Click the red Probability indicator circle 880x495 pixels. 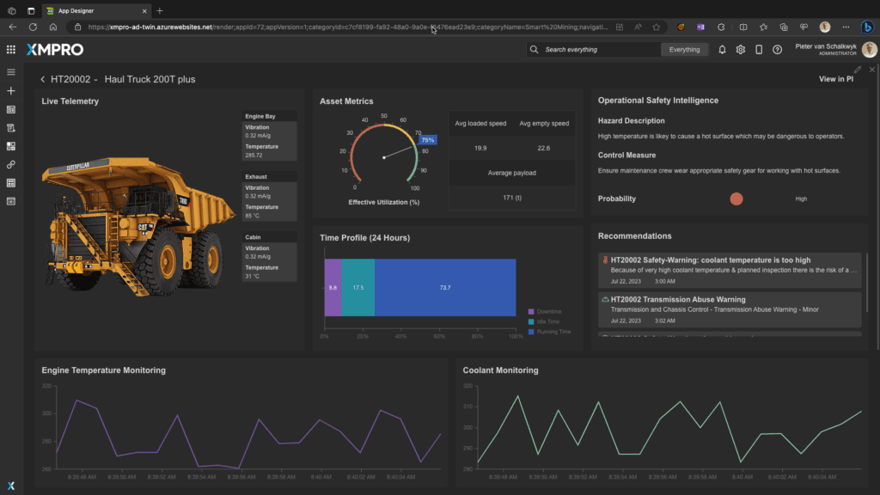[x=736, y=199]
